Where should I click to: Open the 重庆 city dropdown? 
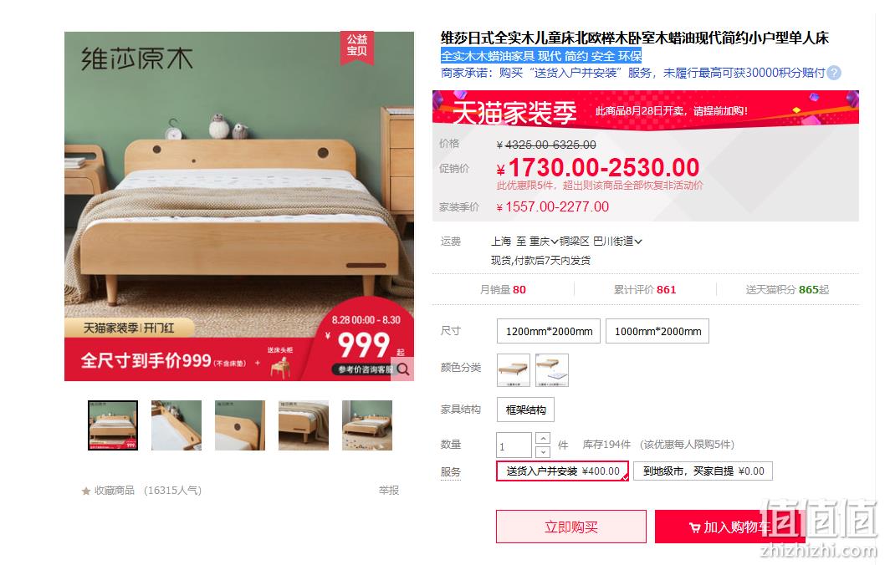click(544, 242)
